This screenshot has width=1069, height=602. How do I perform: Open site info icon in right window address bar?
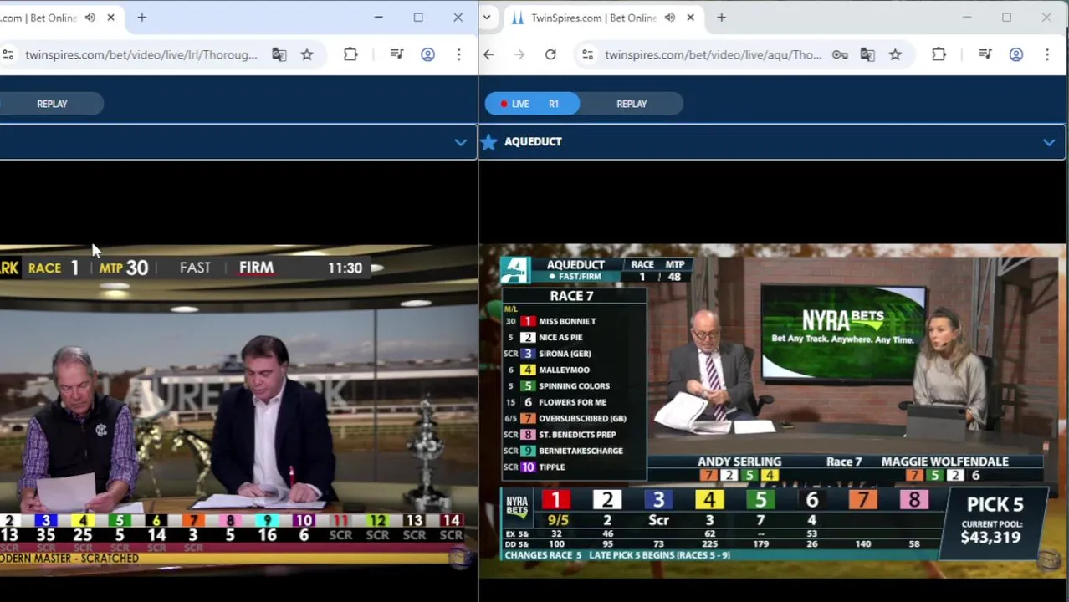pyautogui.click(x=587, y=54)
